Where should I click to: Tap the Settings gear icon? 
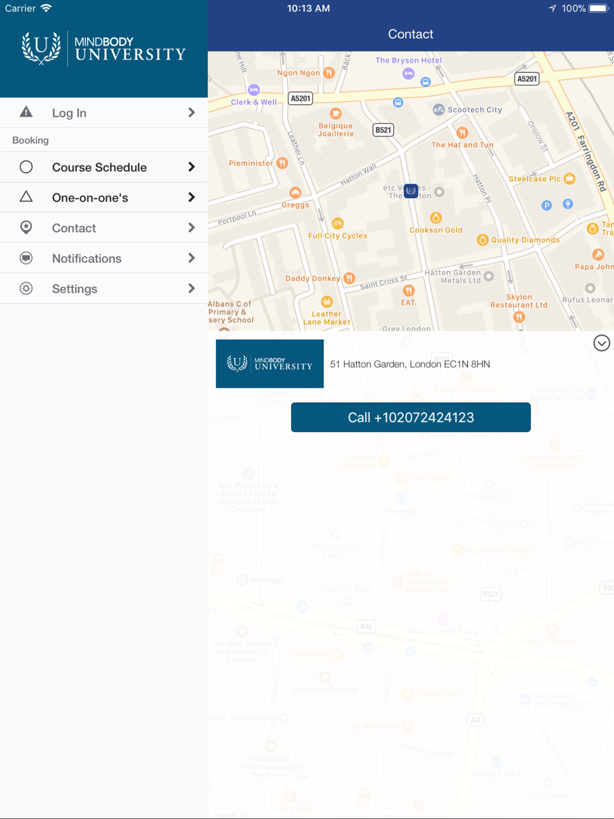(26, 289)
